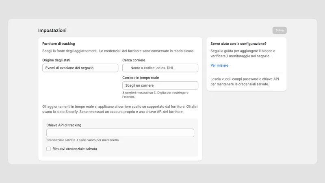325x183 pixels.
Task: Click the 'Origine degli stati' label
Action: click(x=56, y=60)
